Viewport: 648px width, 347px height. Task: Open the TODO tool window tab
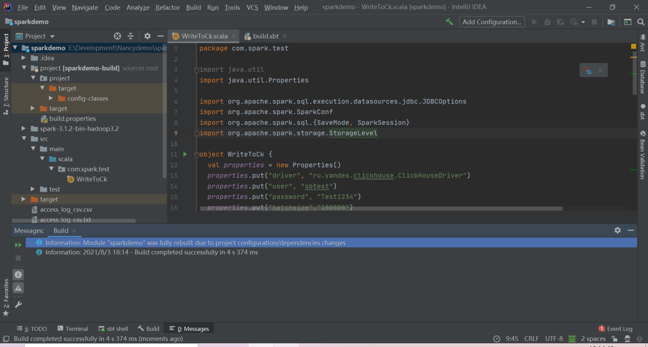pyautogui.click(x=32, y=329)
